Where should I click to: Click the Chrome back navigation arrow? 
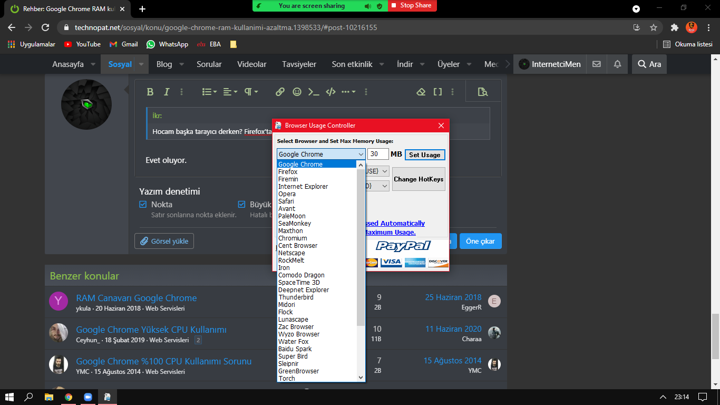(x=12, y=27)
